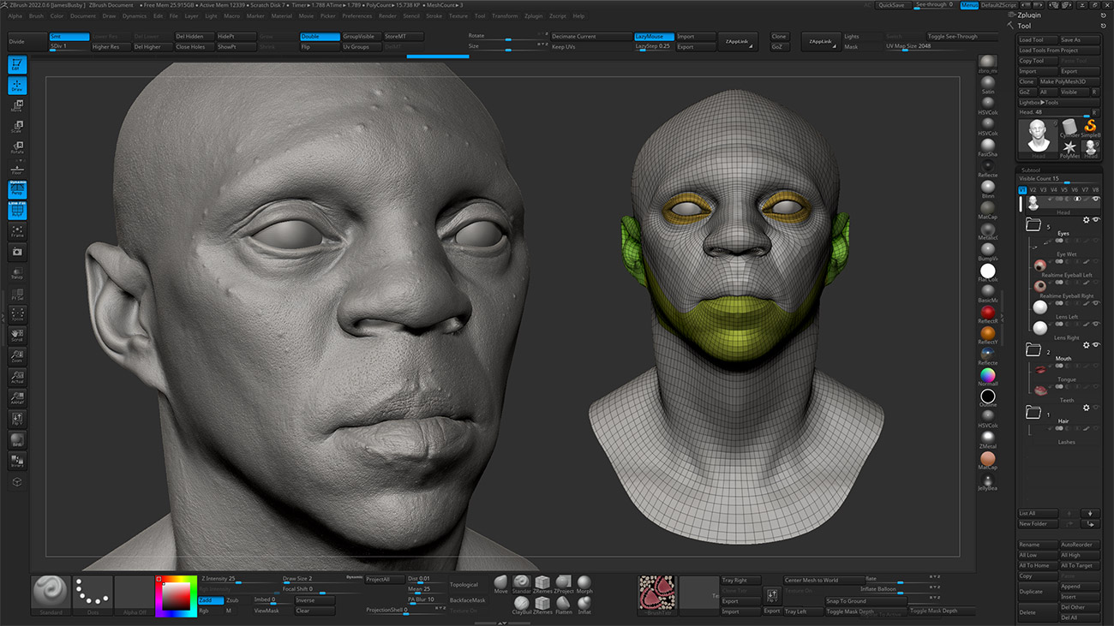1114x626 pixels.
Task: Choose the SimpleBrush tool icon
Action: (x=1090, y=126)
